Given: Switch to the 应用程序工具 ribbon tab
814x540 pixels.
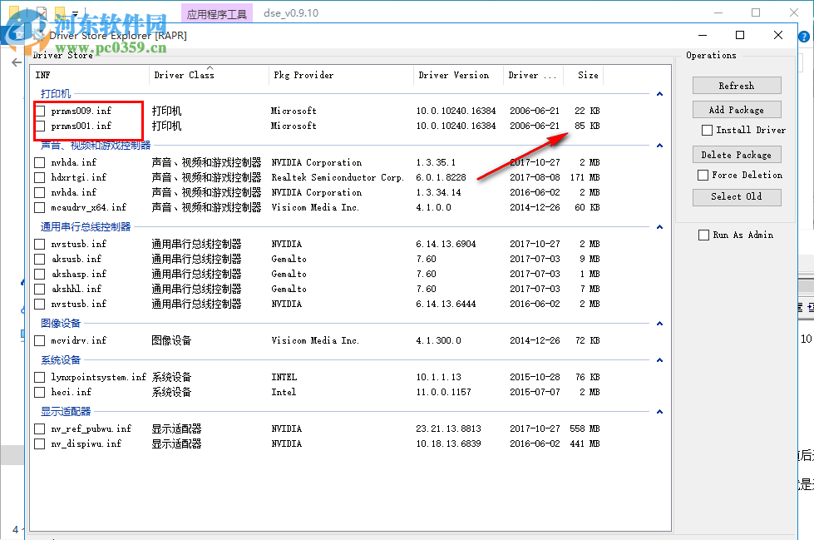Looking at the screenshot, I should 219,12.
